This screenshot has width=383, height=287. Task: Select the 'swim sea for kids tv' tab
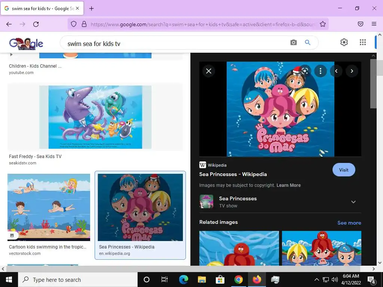click(42, 8)
